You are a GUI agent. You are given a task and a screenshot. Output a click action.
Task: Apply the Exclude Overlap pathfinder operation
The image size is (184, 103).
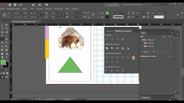[123, 48]
